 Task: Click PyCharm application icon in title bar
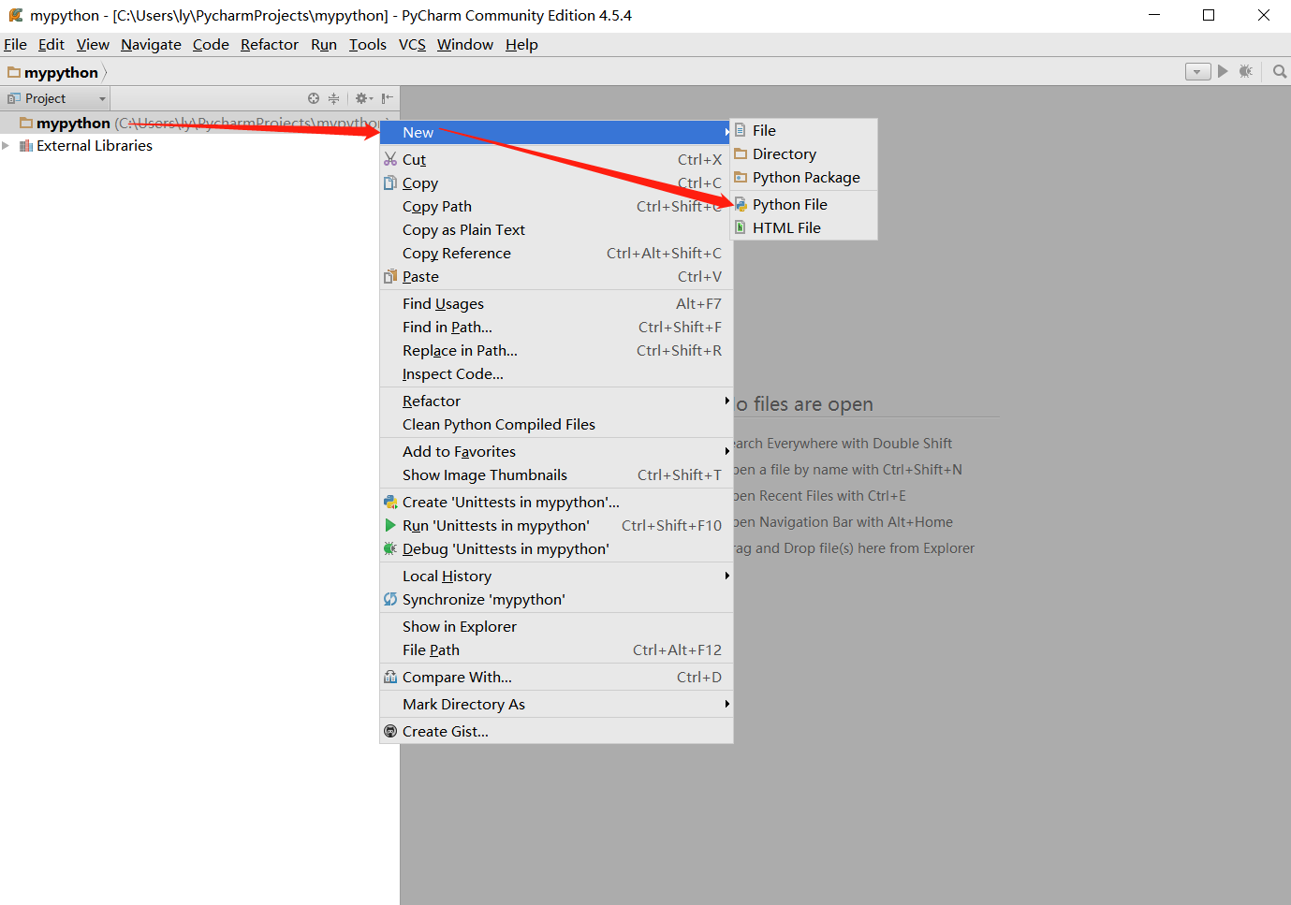(16, 15)
